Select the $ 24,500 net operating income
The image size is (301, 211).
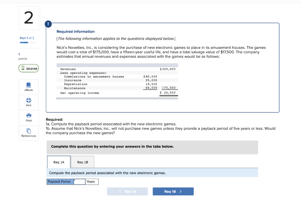pyautogui.click(x=168, y=93)
